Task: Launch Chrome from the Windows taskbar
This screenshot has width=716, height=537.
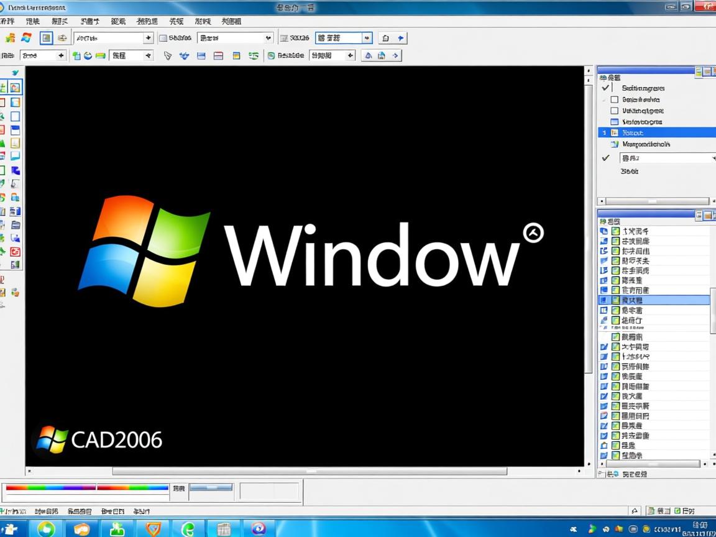Action: point(47,530)
